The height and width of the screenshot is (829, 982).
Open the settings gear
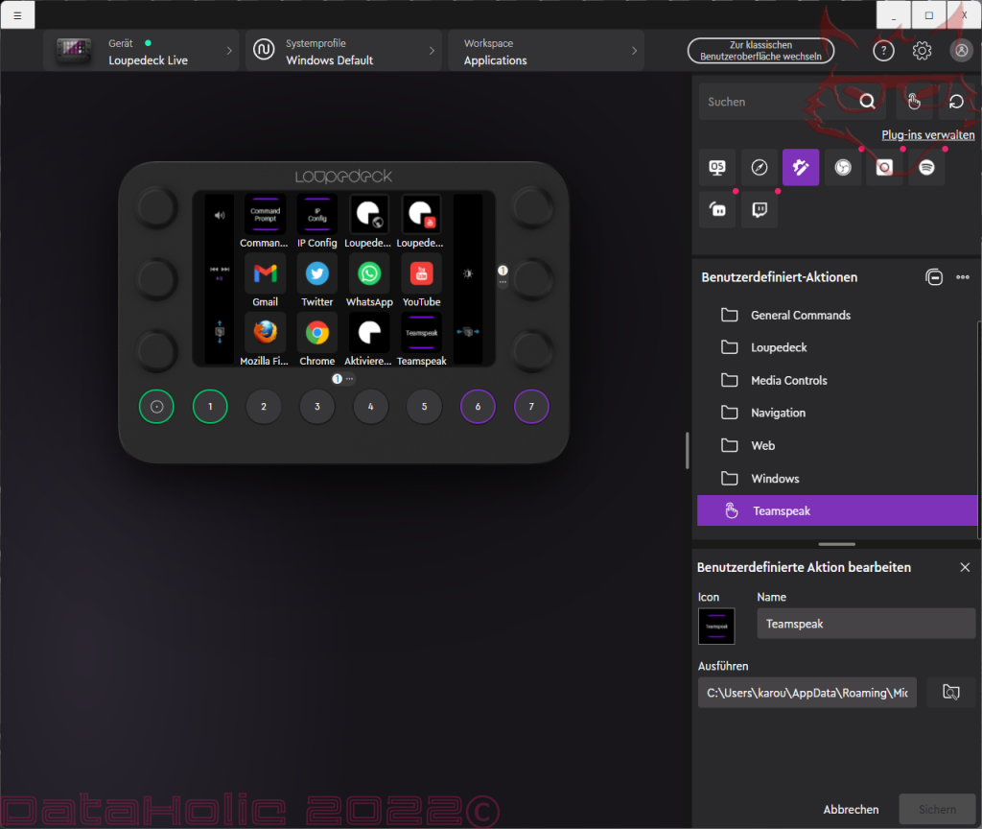tap(922, 51)
